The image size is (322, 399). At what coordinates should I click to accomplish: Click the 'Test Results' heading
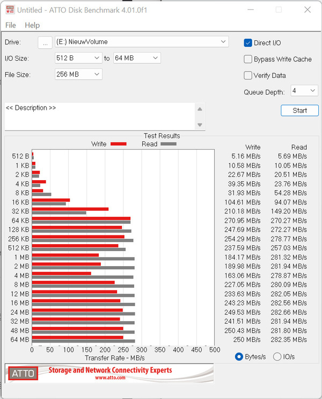click(162, 136)
